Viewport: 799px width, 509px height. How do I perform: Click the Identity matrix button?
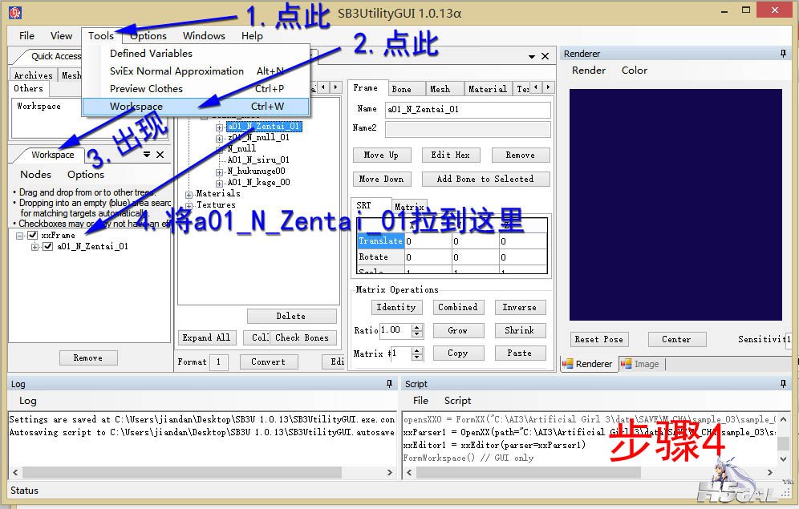396,307
